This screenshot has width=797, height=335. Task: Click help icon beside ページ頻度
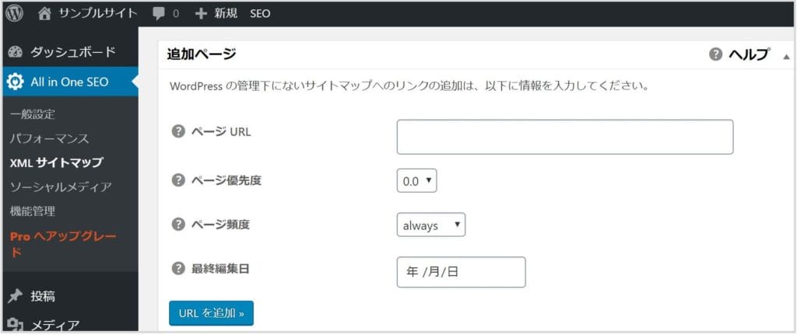click(178, 225)
